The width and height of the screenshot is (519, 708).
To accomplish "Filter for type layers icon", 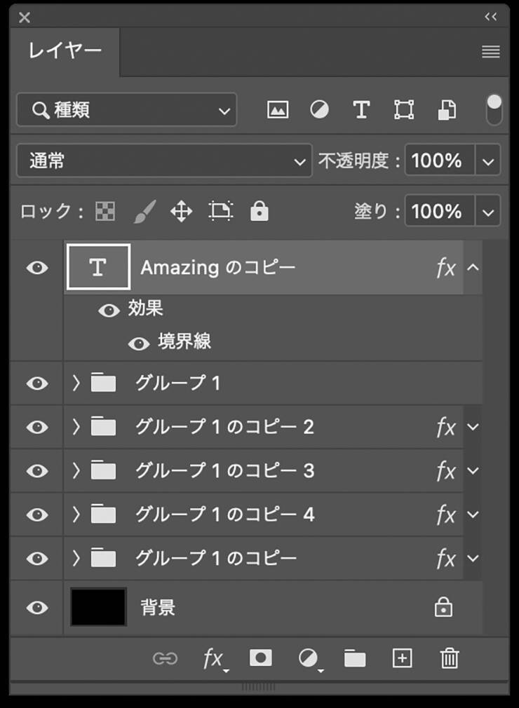I will pyautogui.click(x=361, y=110).
